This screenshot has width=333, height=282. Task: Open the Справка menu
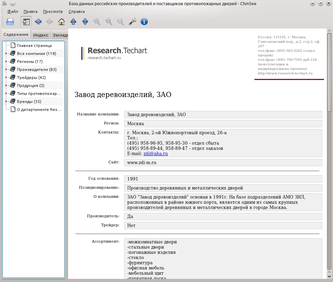coord(76,11)
